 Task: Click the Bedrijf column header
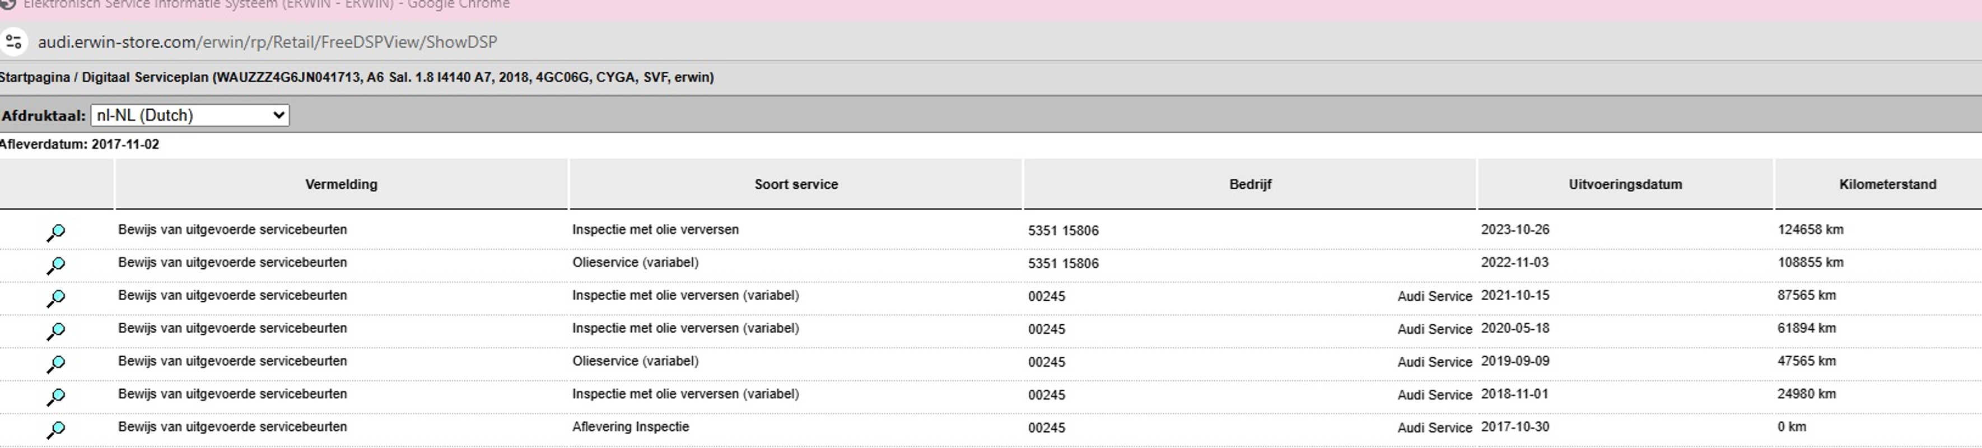coord(1250,185)
